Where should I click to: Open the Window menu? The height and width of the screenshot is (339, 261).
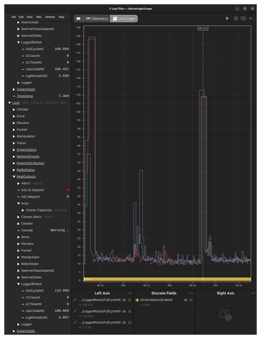[x=50, y=17]
